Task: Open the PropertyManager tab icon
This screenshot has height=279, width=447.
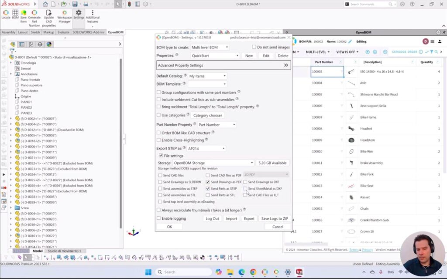Action: point(22,44)
